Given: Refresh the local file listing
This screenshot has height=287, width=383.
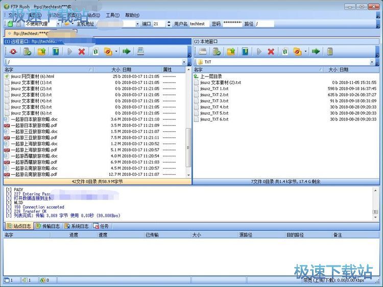Looking at the screenshot, I should (285, 52).
